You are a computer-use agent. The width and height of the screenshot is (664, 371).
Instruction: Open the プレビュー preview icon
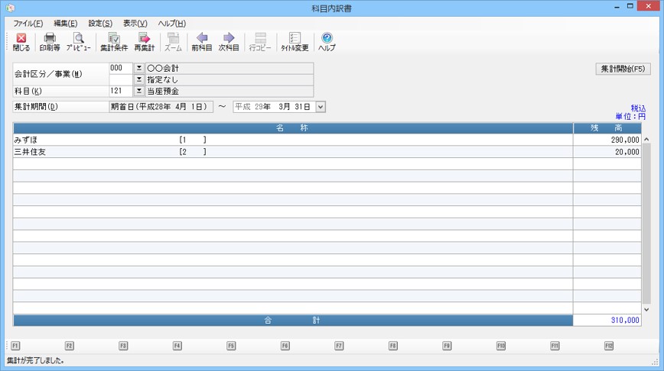click(x=78, y=42)
